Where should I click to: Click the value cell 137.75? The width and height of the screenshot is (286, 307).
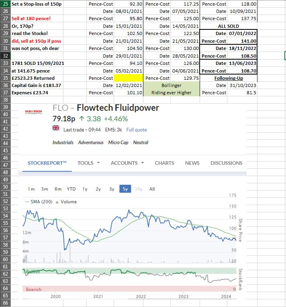tap(242, 19)
